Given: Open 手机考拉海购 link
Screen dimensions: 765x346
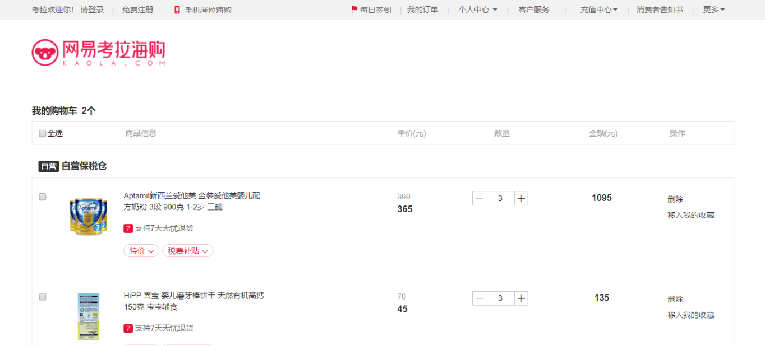Looking at the screenshot, I should click(208, 10).
